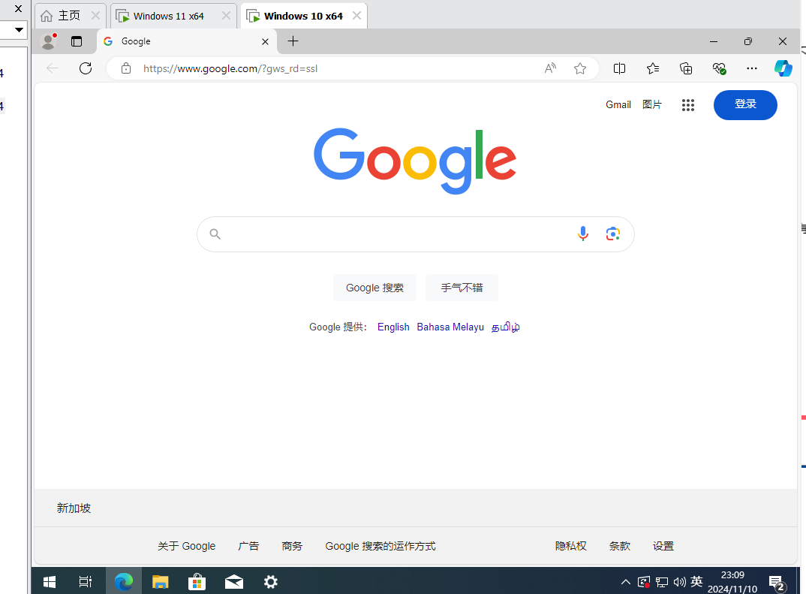Image resolution: width=806 pixels, height=594 pixels.
Task: Expand dropdown arrow in left panel
Action: [20, 30]
